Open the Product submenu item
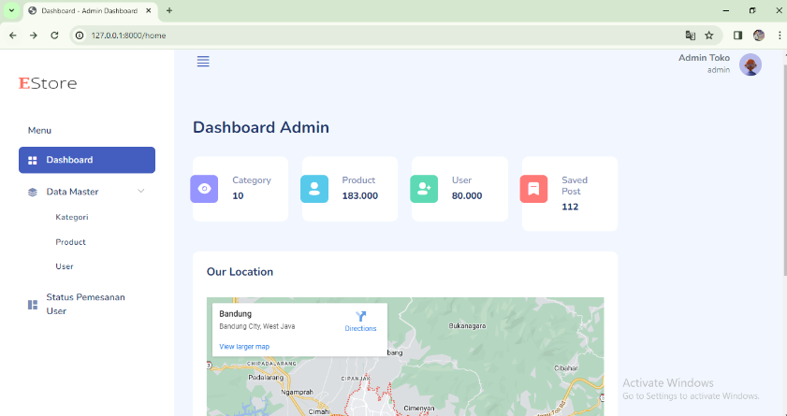Image resolution: width=787 pixels, height=416 pixels. (70, 242)
